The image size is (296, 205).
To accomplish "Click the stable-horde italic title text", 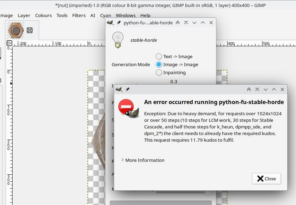I will (x=144, y=40).
